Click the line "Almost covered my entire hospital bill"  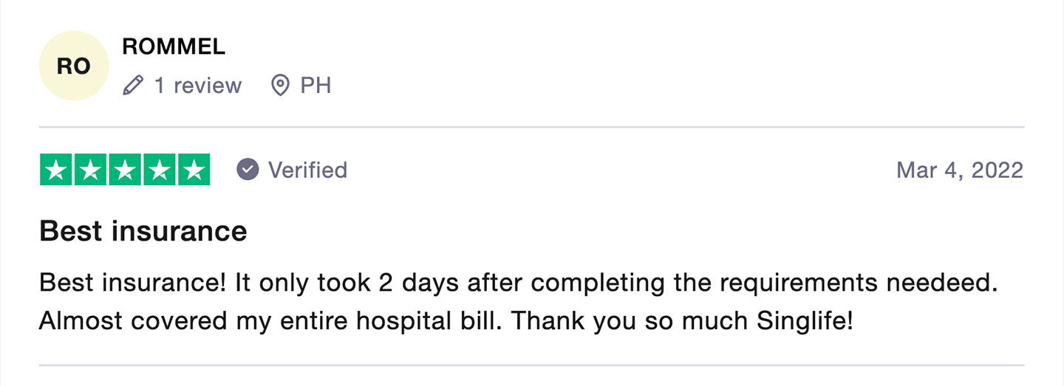tap(273, 321)
